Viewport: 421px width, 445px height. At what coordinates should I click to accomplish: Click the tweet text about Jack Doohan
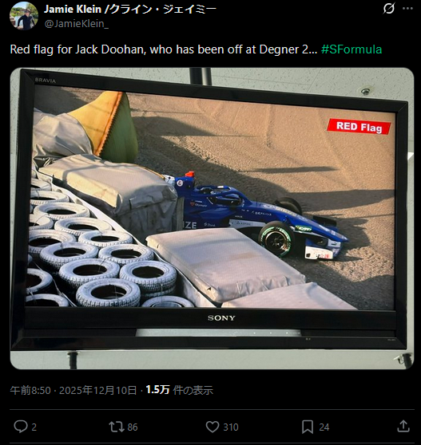point(164,49)
